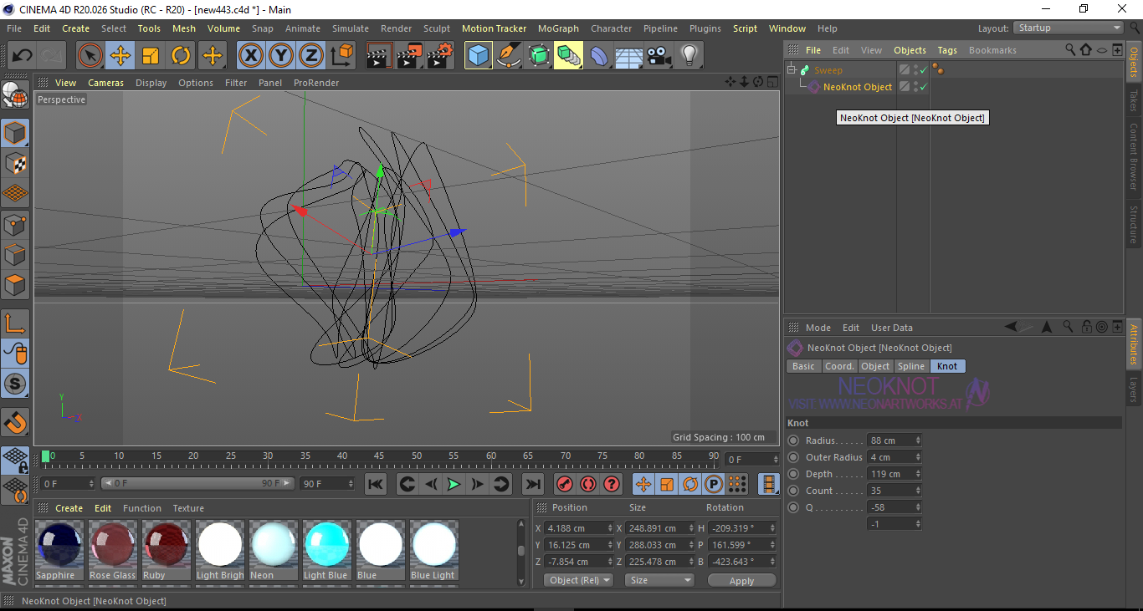The width and height of the screenshot is (1143, 611).
Task: Toggle Parameter keyframe recording P icon
Action: click(x=714, y=484)
